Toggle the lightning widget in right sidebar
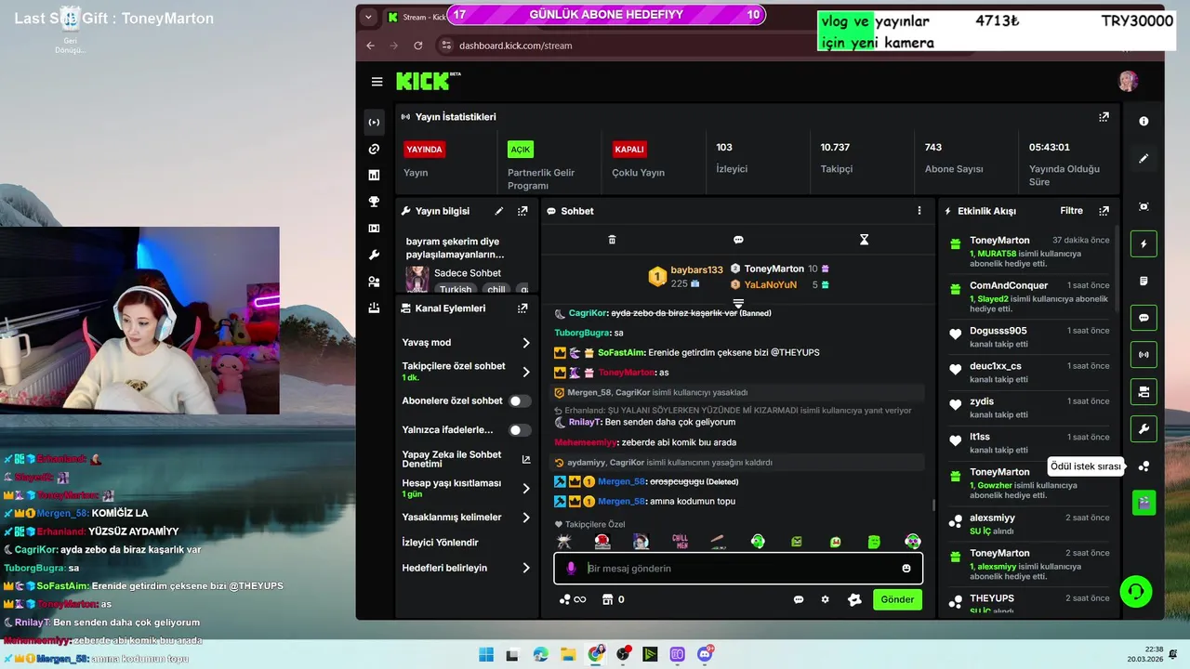 pos(1144,244)
